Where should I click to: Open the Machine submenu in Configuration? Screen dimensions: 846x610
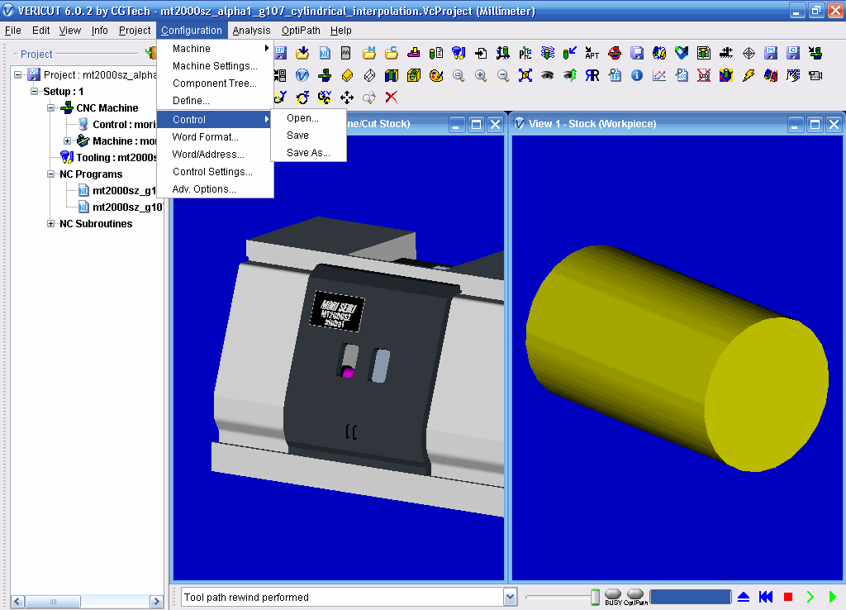tap(216, 49)
